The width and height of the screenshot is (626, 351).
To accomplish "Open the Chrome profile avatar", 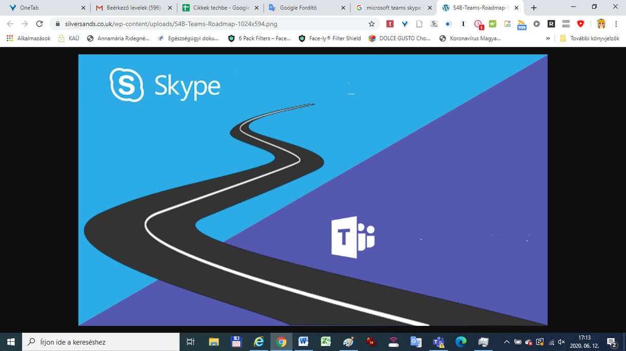I will coord(601,24).
